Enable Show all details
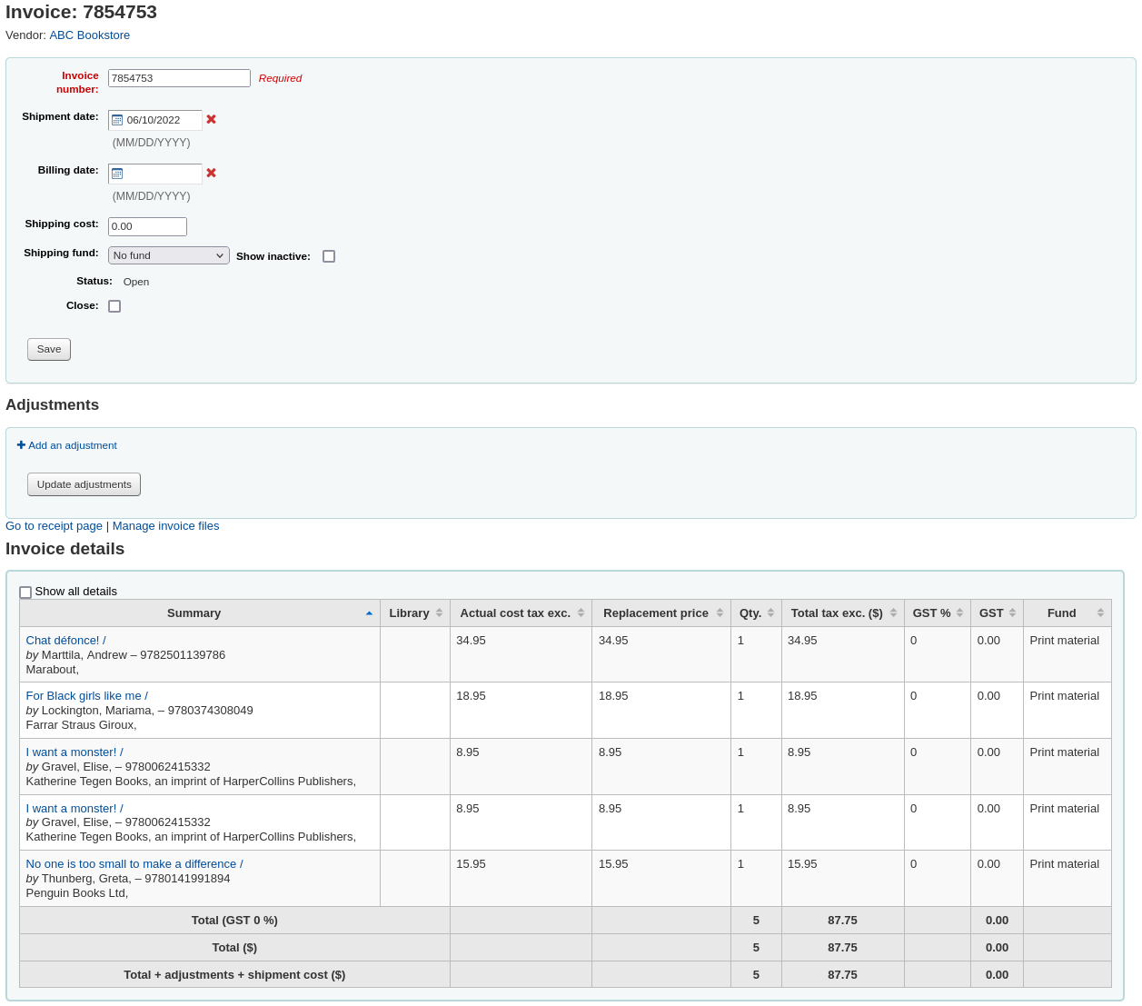 click(x=25, y=592)
